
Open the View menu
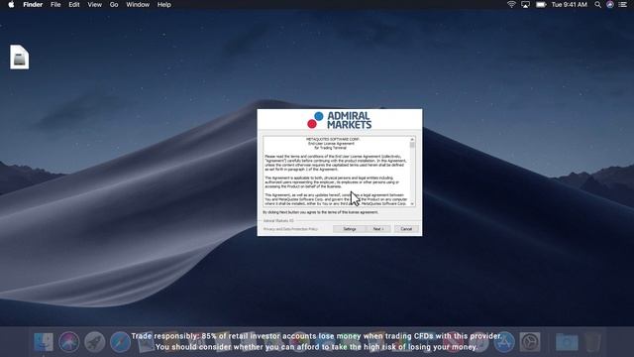[95, 4]
